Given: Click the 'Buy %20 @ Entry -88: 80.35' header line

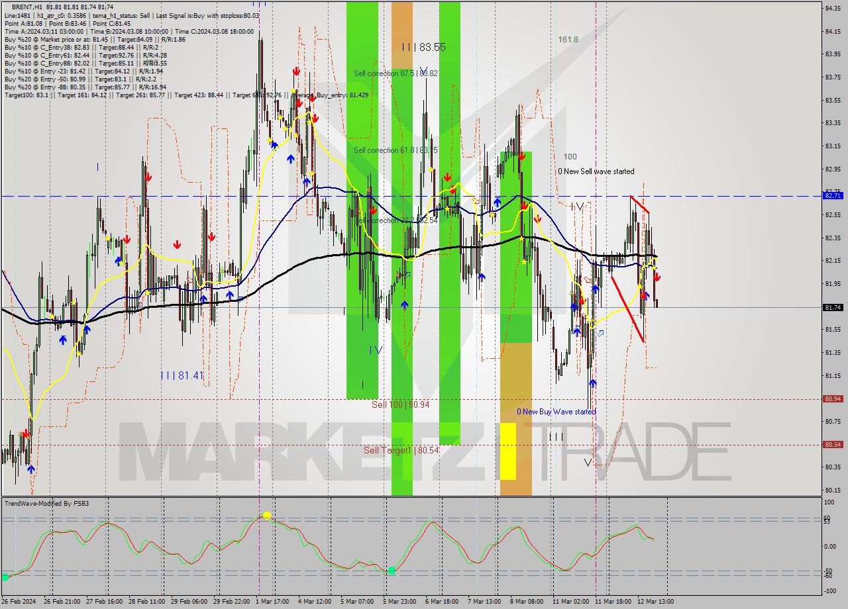Looking at the screenshot, I should click(85, 87).
